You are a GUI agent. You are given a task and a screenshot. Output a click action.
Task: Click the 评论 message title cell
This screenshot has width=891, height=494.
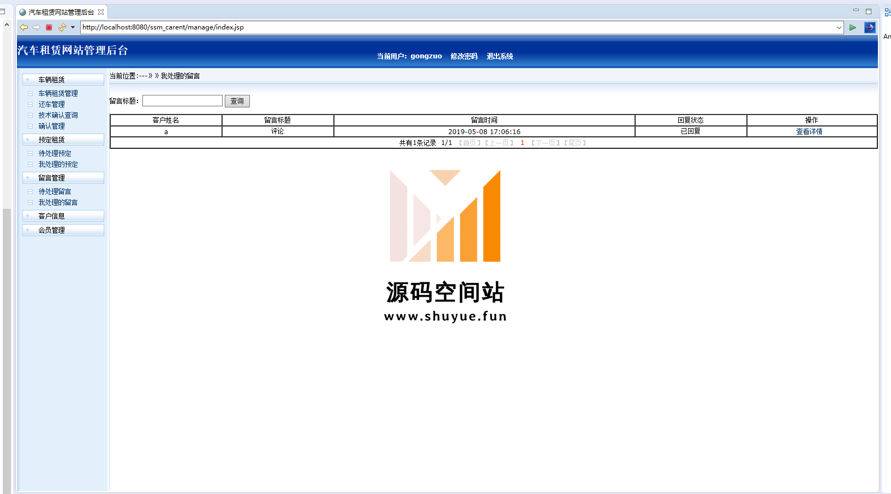278,131
